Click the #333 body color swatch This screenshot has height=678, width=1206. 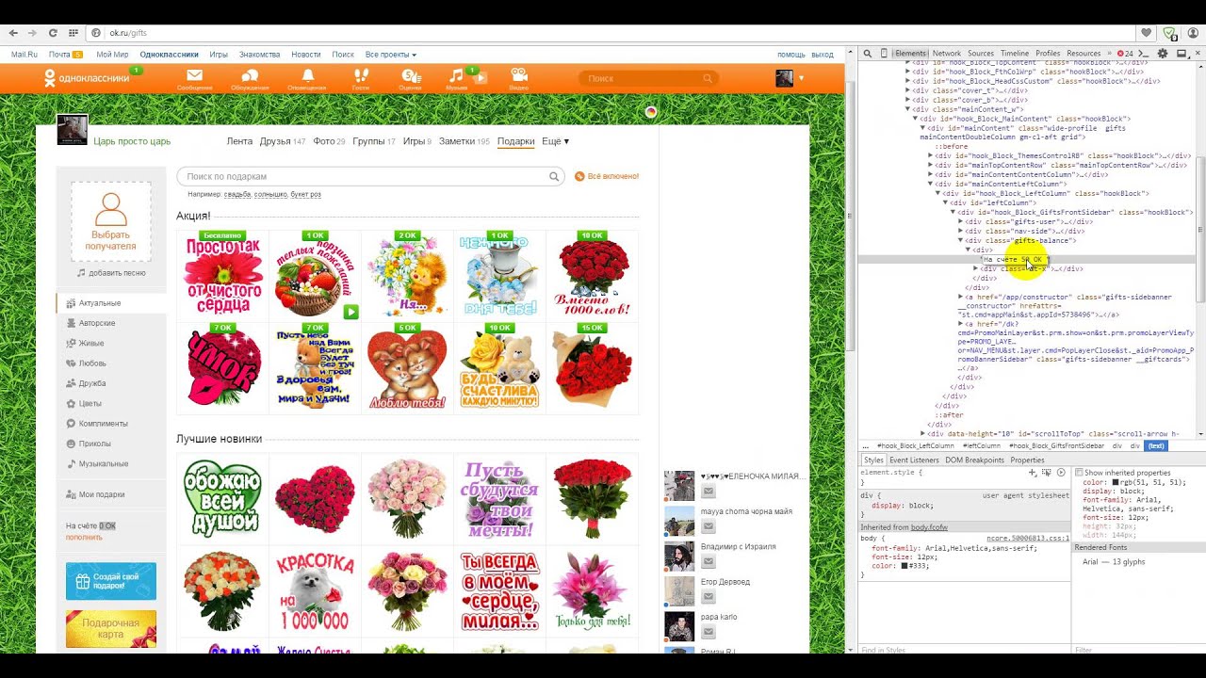tap(904, 566)
